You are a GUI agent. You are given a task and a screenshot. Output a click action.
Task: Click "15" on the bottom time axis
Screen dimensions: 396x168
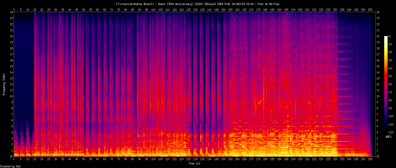pos(35,159)
